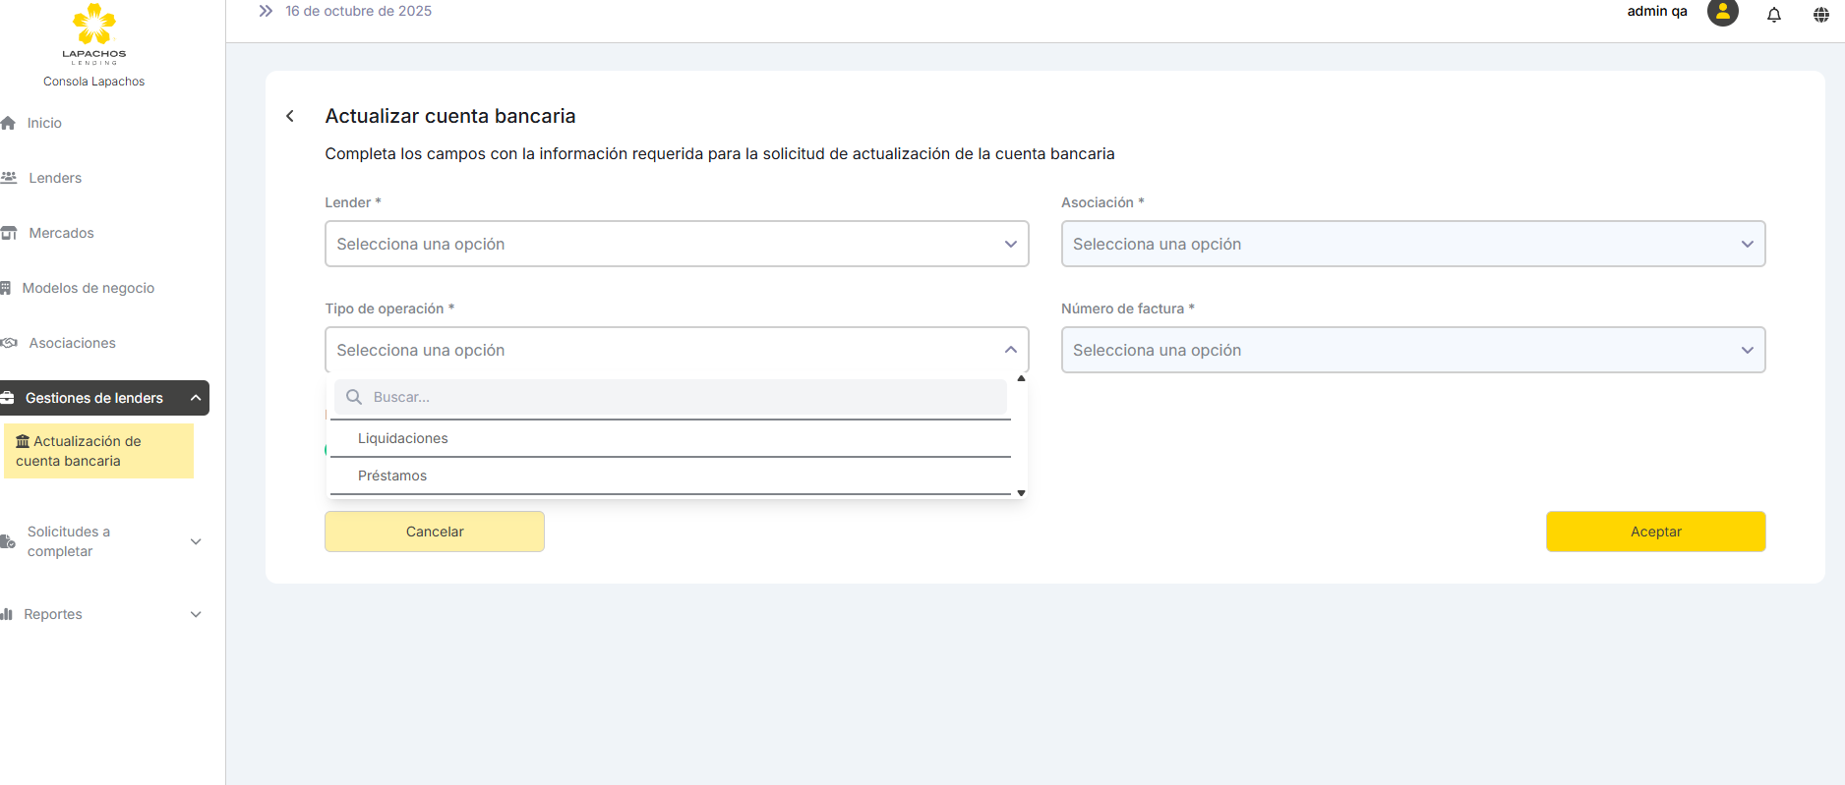Open the notifications bell
Screen dimensions: 1845x785
coord(1773,15)
